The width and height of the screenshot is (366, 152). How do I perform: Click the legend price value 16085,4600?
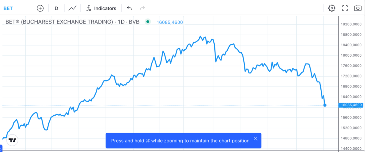pos(170,22)
